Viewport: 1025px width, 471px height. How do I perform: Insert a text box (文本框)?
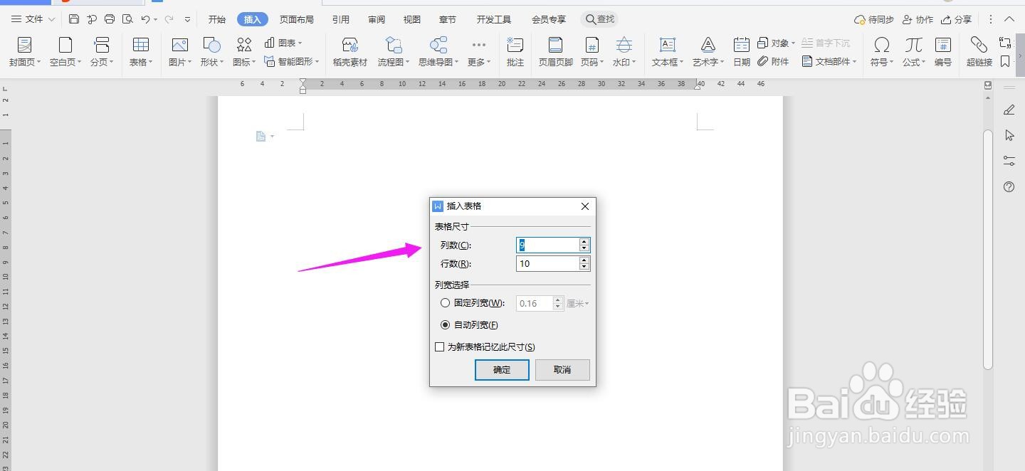[x=668, y=53]
